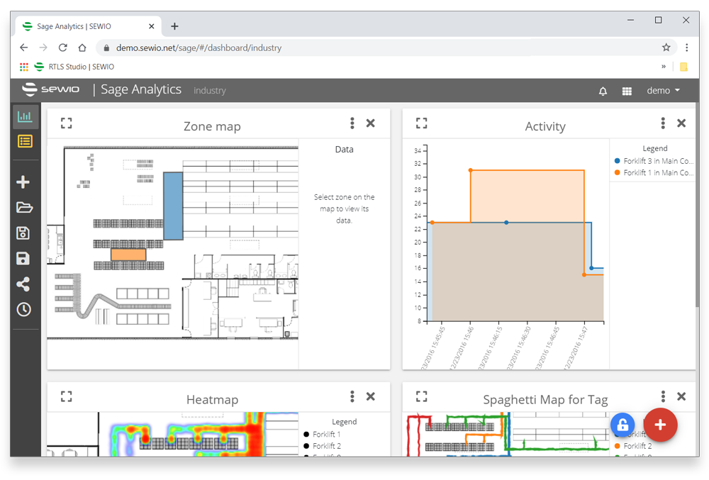
Task: Open the Zone map widget options menu
Action: pos(352,123)
